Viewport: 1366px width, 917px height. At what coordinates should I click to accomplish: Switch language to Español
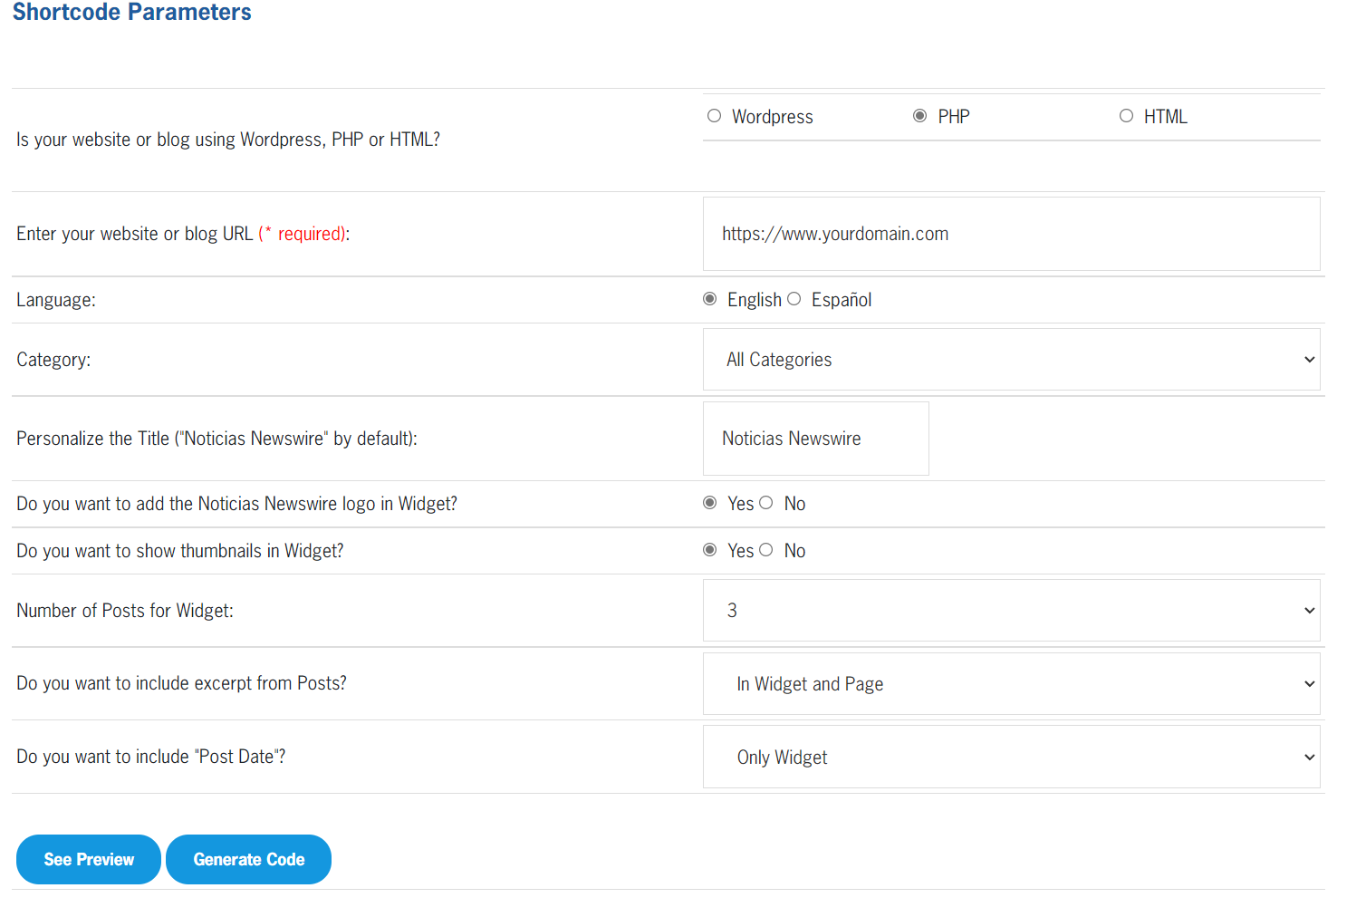[x=794, y=299]
